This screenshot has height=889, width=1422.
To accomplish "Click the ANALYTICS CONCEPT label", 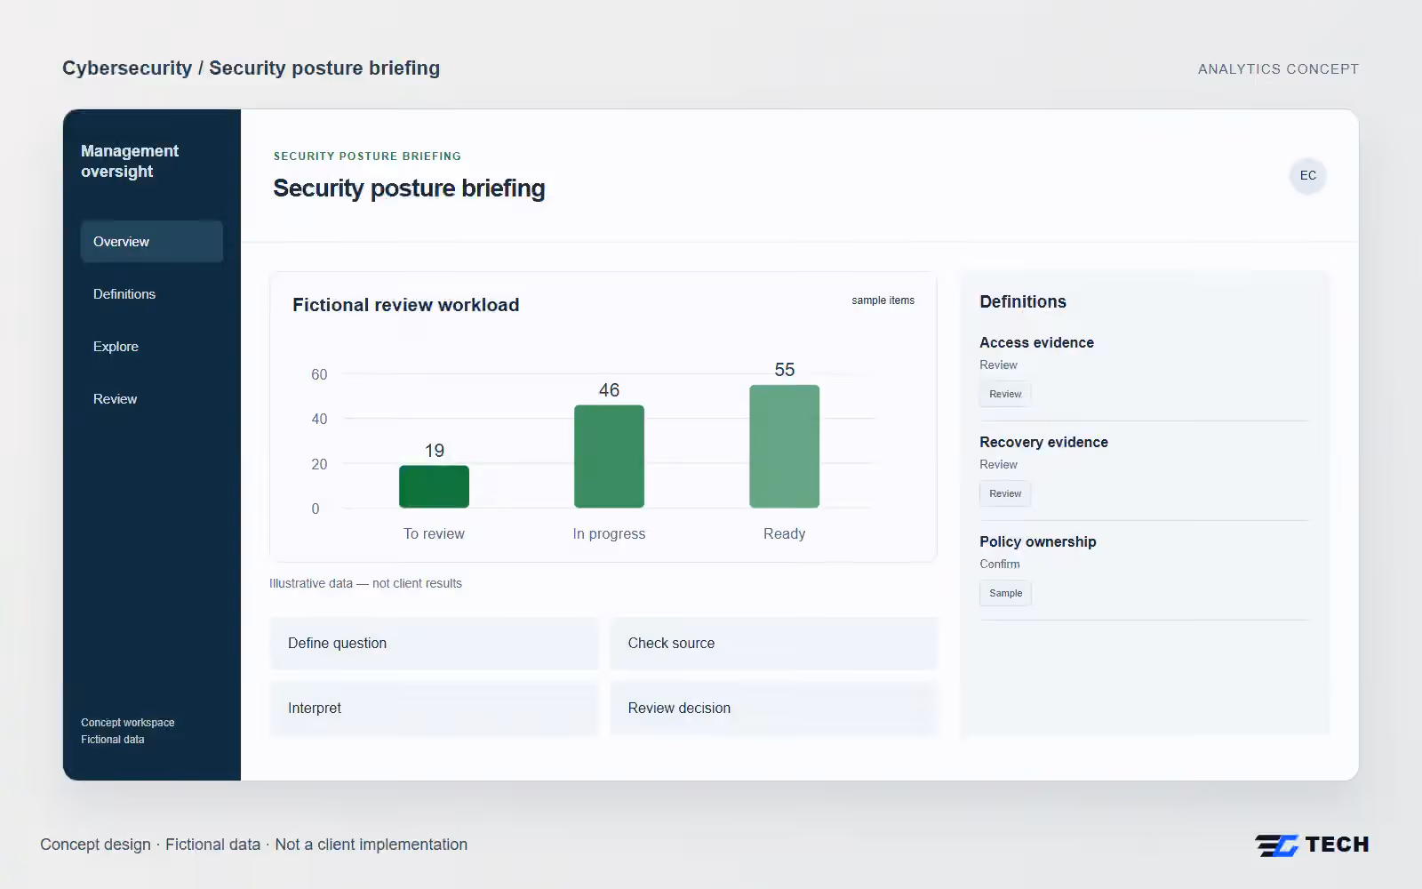I will tap(1278, 69).
